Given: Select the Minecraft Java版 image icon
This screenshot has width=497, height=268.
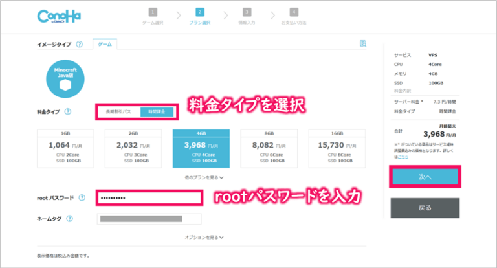Looking at the screenshot, I should pos(65,79).
